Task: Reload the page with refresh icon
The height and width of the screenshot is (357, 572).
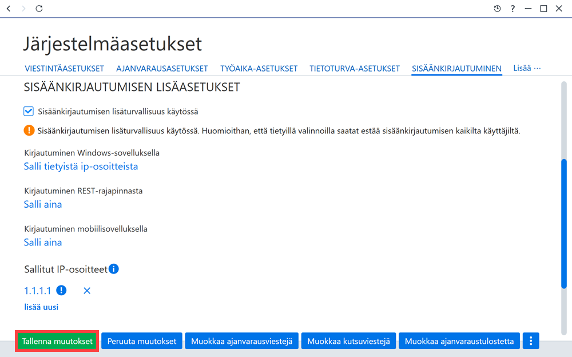Action: point(39,9)
